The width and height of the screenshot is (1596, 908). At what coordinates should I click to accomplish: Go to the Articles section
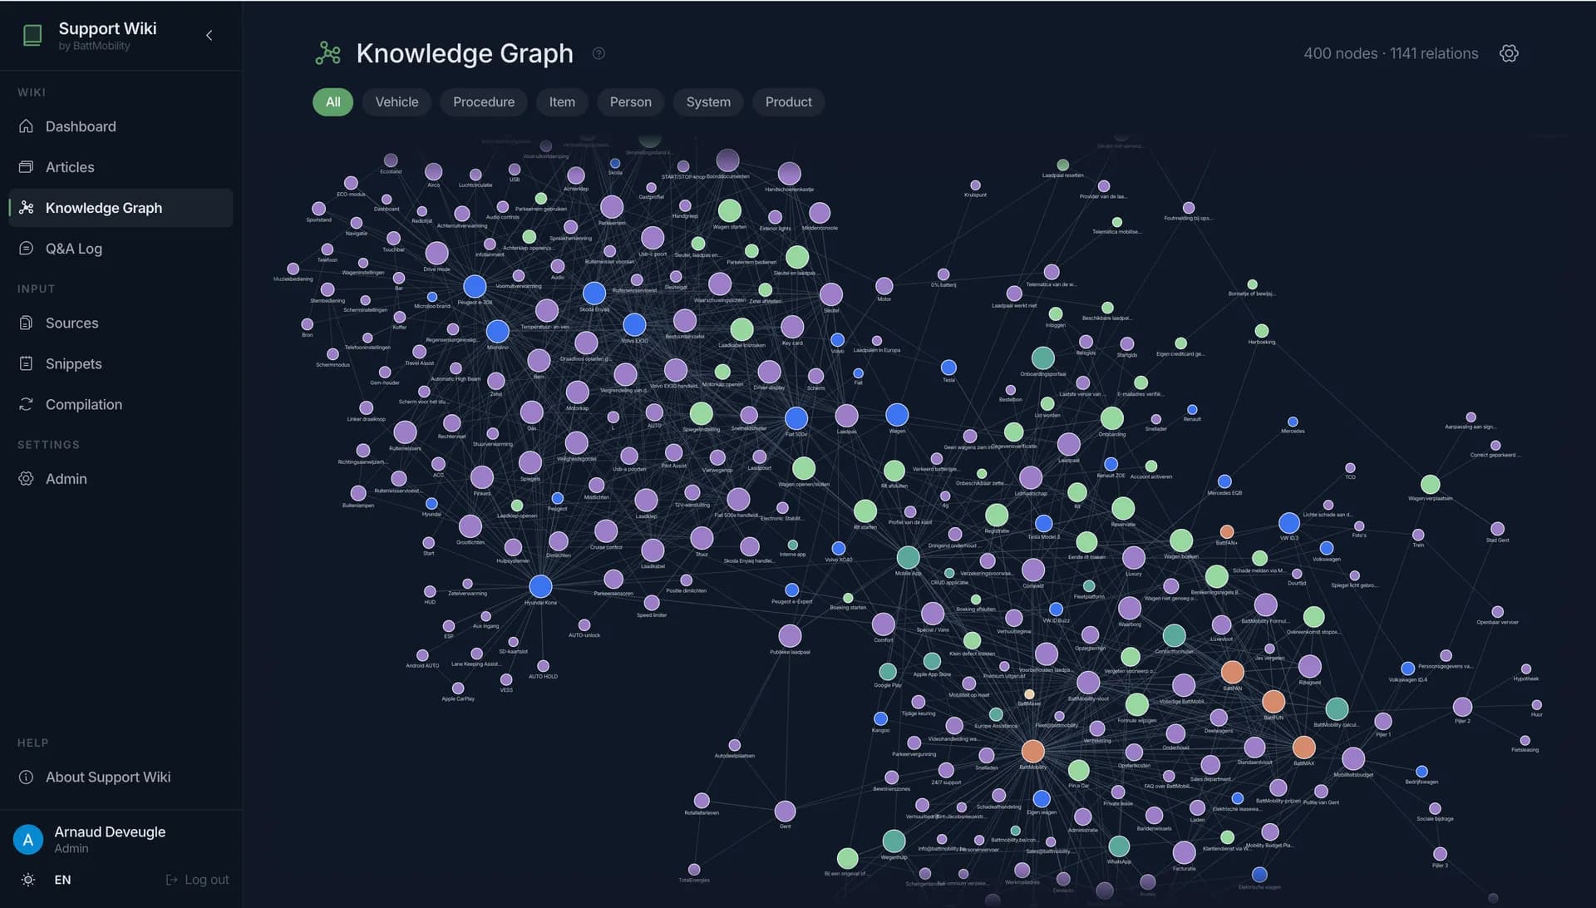121,167
